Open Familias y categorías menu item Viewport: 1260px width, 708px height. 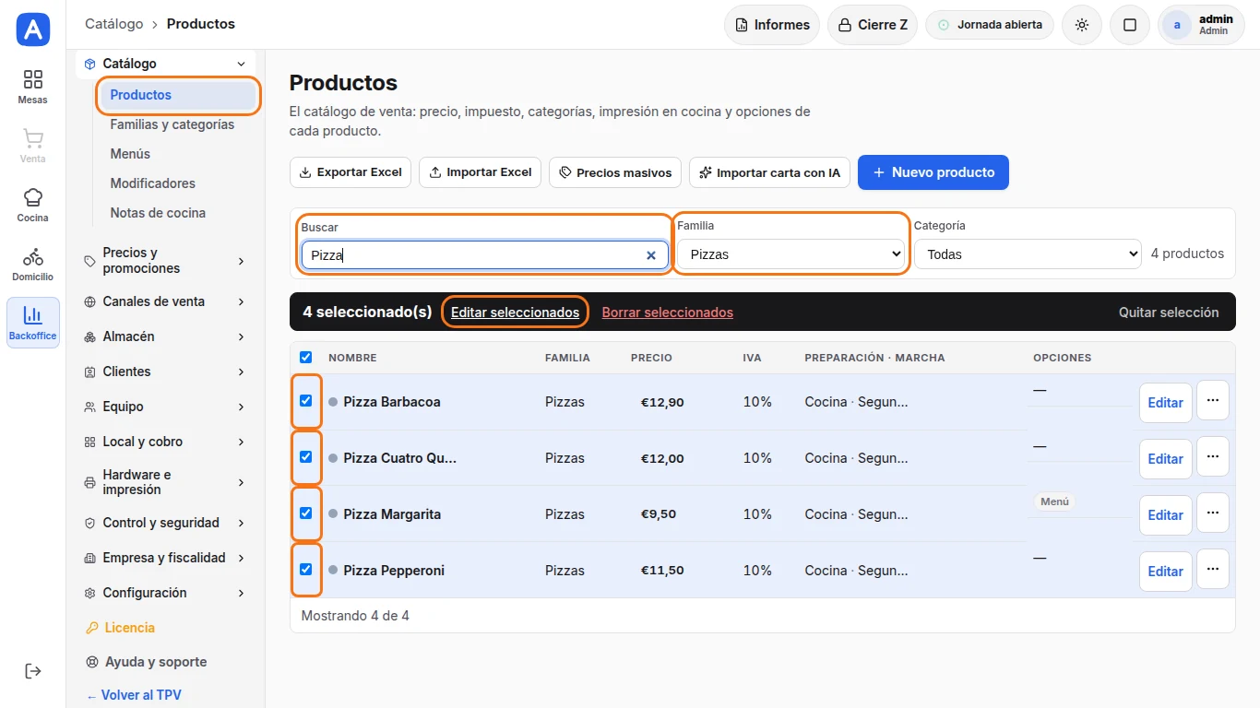(x=172, y=124)
